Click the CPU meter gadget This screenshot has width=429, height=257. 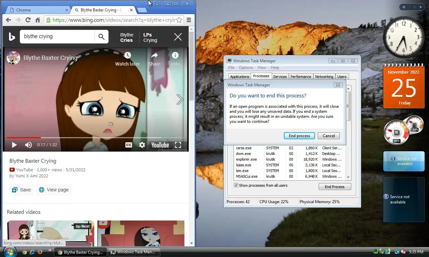tap(403, 130)
